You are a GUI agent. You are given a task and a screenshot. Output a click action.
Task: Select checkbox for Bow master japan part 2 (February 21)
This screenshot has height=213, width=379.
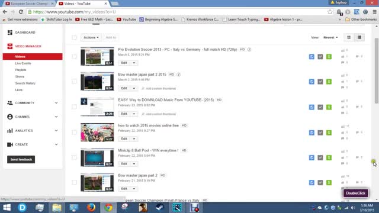click(74, 182)
